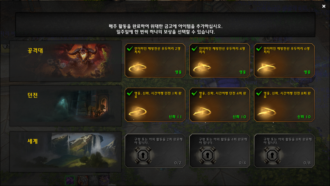Click checkmark on 2-boss raid objective
Screen dimensions: 330x186
coord(130,49)
